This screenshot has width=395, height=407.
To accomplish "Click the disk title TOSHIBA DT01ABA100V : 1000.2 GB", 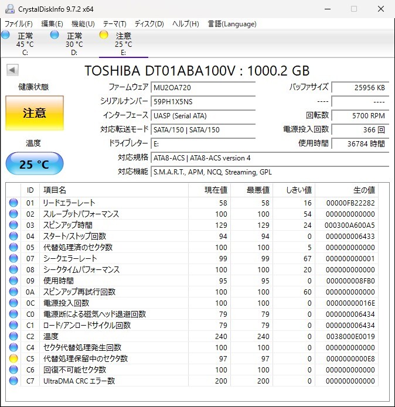I will coord(197,70).
